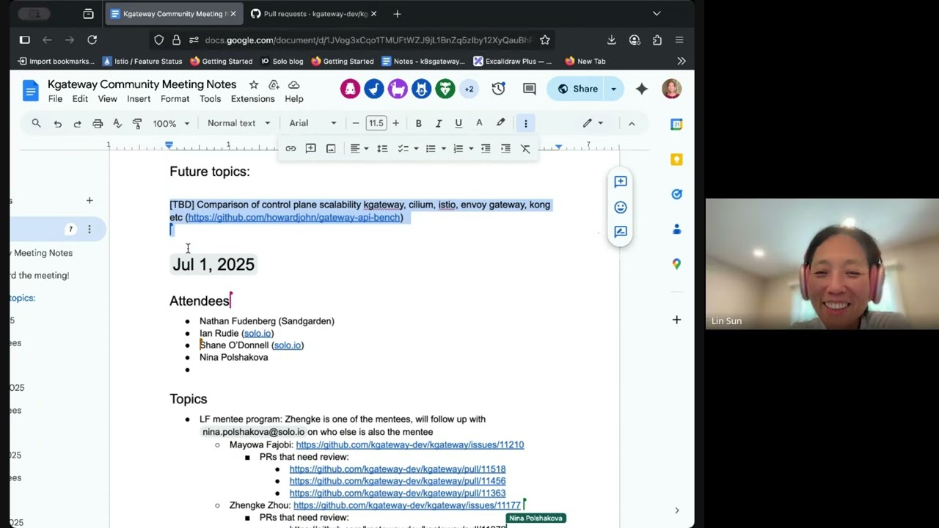
Task: Increase the font size
Action: point(395,123)
